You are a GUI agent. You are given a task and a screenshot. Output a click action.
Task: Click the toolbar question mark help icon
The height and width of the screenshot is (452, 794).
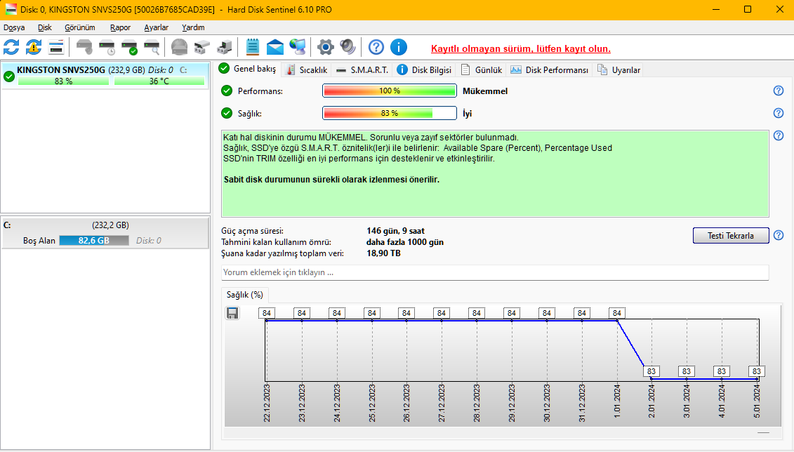(x=376, y=47)
